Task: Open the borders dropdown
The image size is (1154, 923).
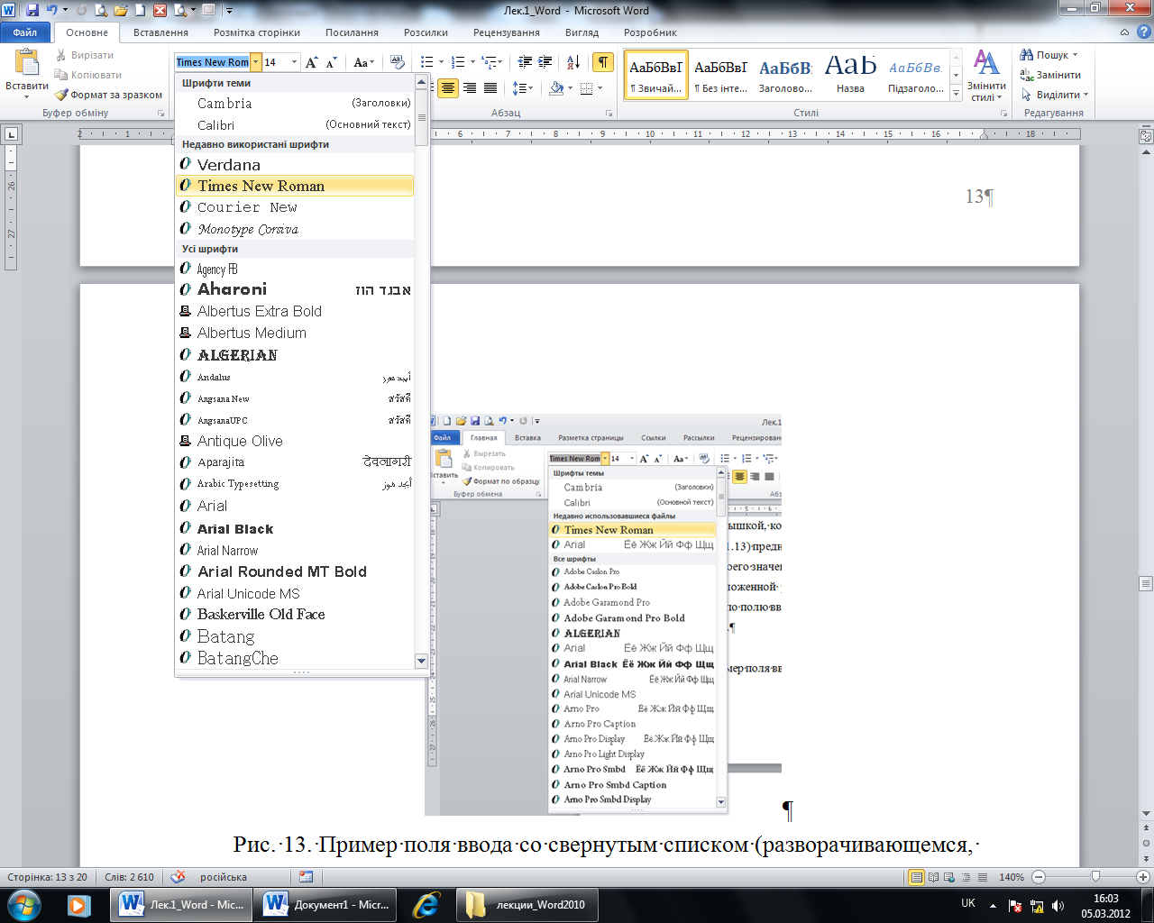Action: (598, 88)
